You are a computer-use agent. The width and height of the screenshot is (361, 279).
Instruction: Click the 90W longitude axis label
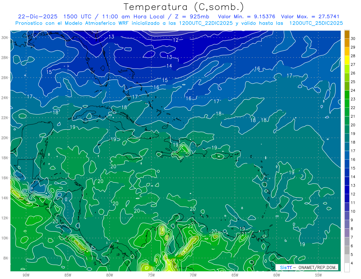tap(26, 275)
